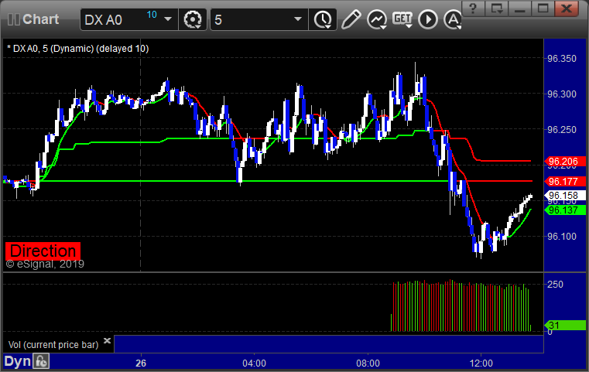Viewport: 589px width, 372px height.
Task: Click the 96.100 price axis label
Action: click(x=562, y=237)
